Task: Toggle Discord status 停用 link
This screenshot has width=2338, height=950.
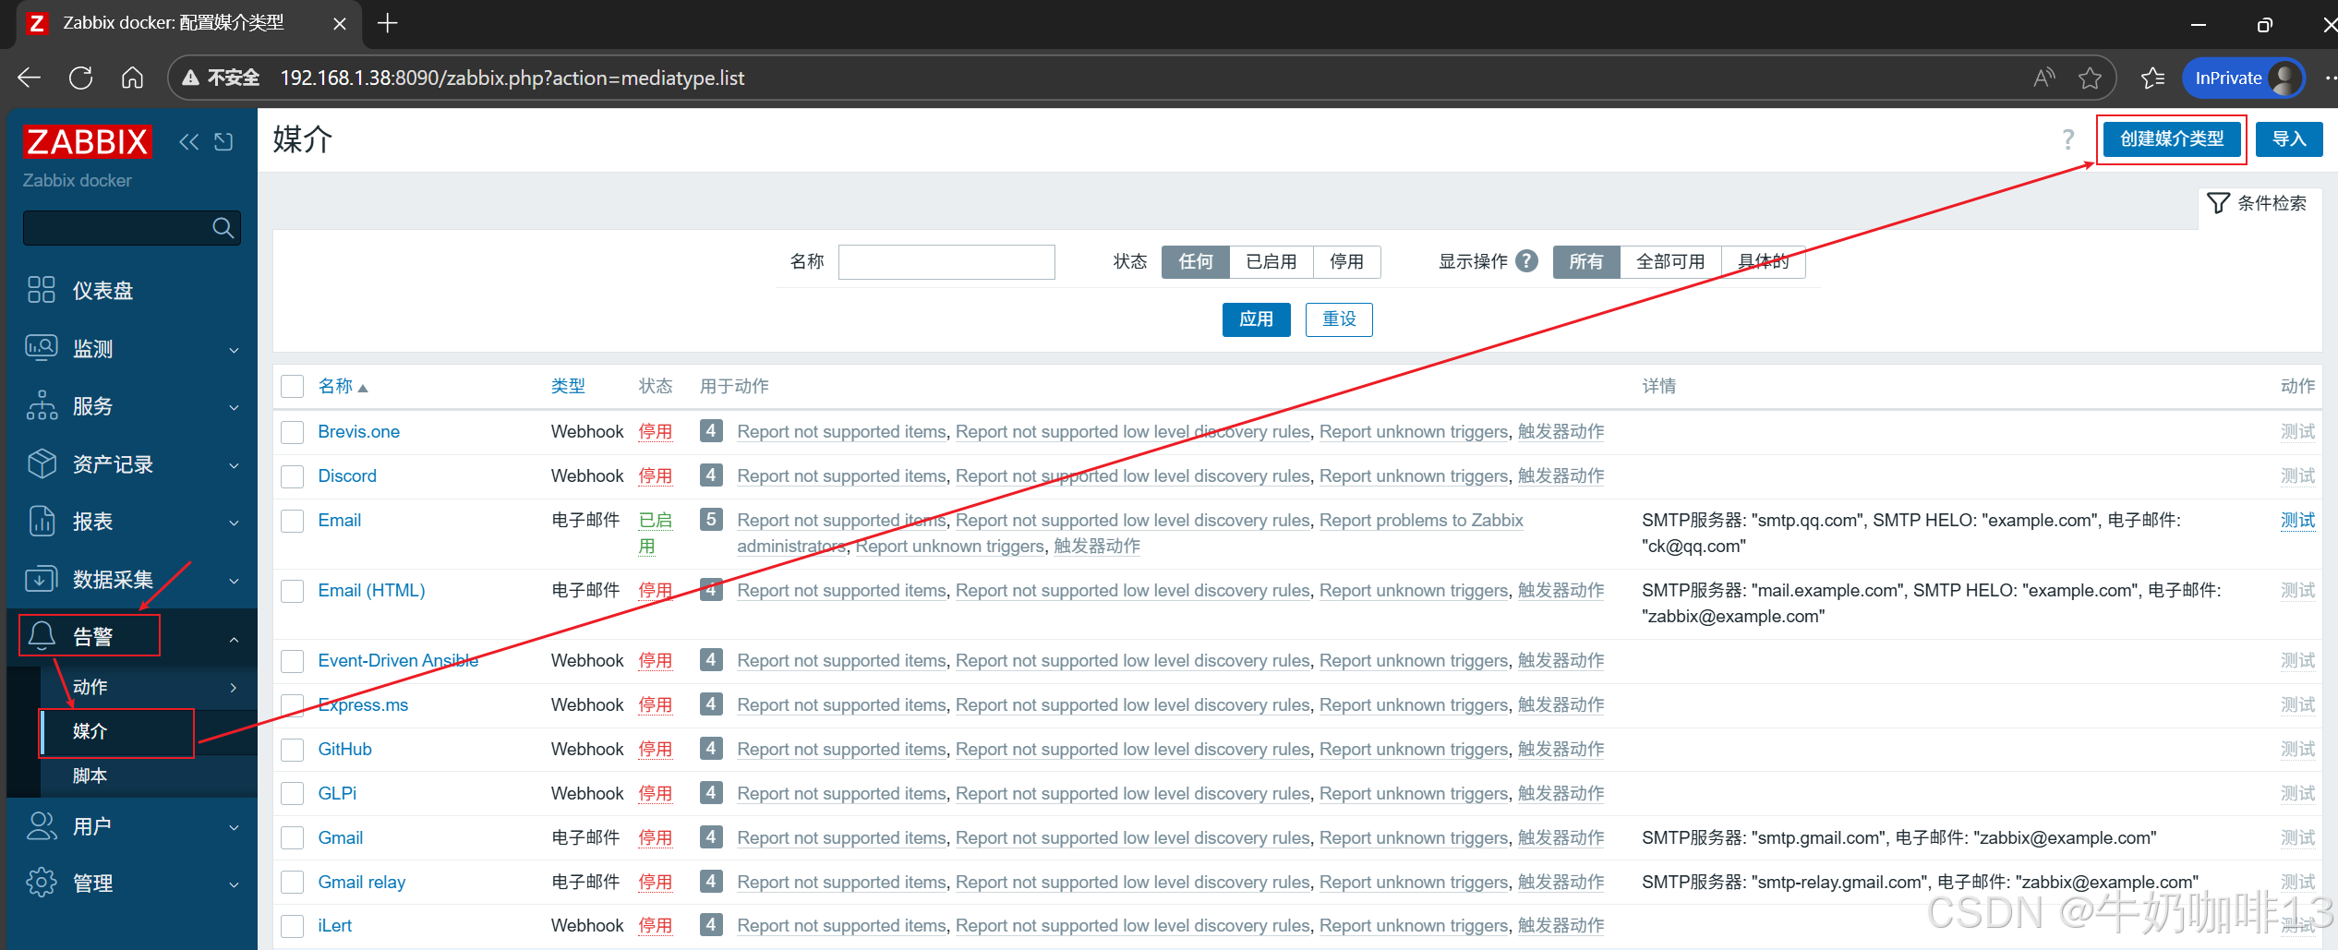Action: [x=655, y=476]
